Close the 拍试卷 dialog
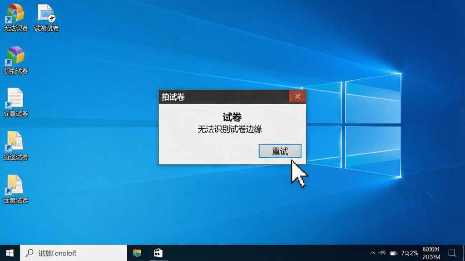The height and width of the screenshot is (261, 465). (297, 97)
